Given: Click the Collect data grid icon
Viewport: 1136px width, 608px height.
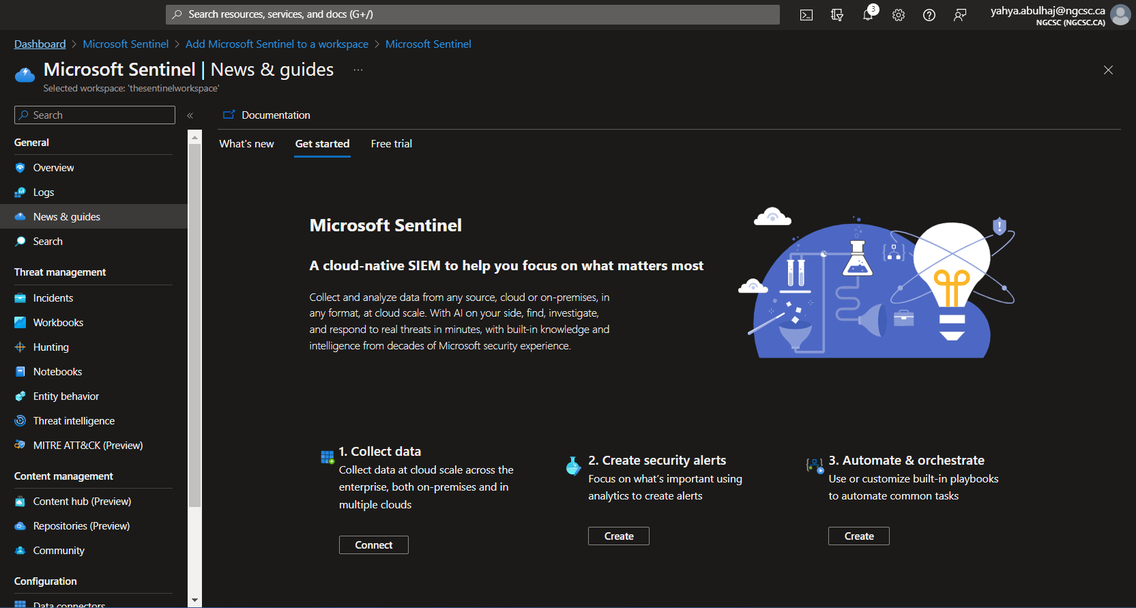Looking at the screenshot, I should pos(327,457).
